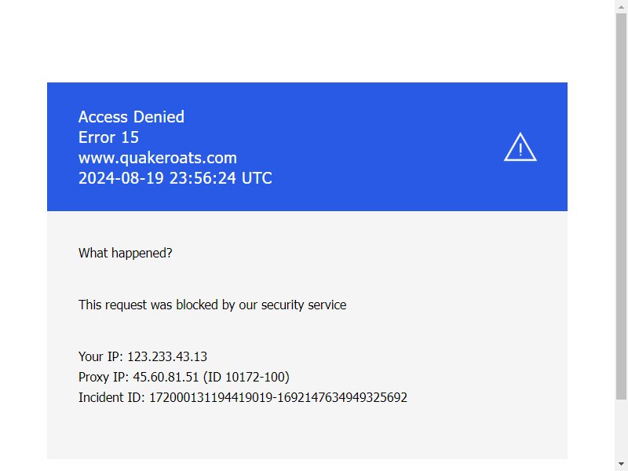Click the Error 15 text
Image resolution: width=628 pixels, height=471 pixels.
(x=108, y=137)
